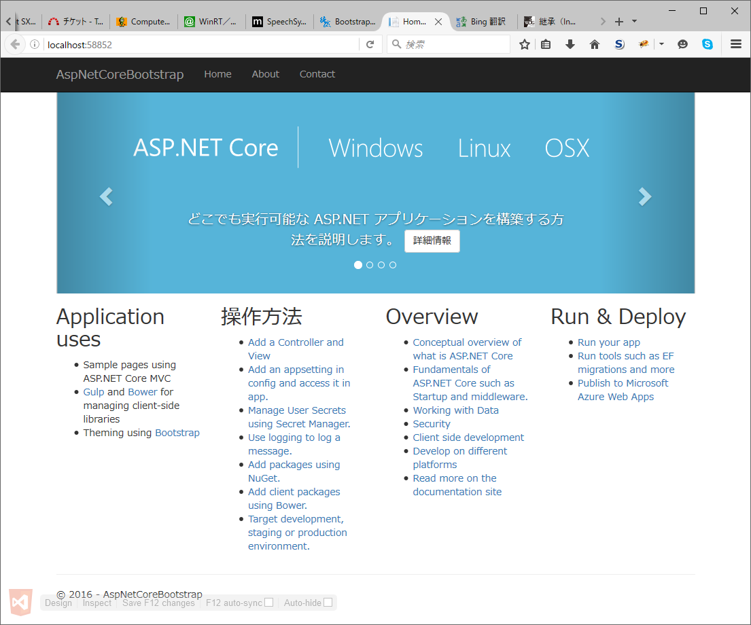Show site information icon in address bar
Image resolution: width=751 pixels, height=625 pixels.
35,45
